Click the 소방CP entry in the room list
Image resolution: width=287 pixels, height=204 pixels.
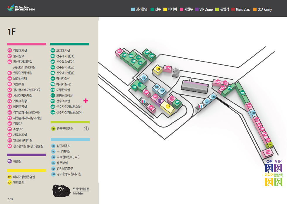(15, 129)
